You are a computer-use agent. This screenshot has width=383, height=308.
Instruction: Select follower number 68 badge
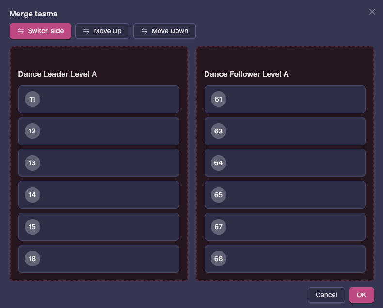219,259
